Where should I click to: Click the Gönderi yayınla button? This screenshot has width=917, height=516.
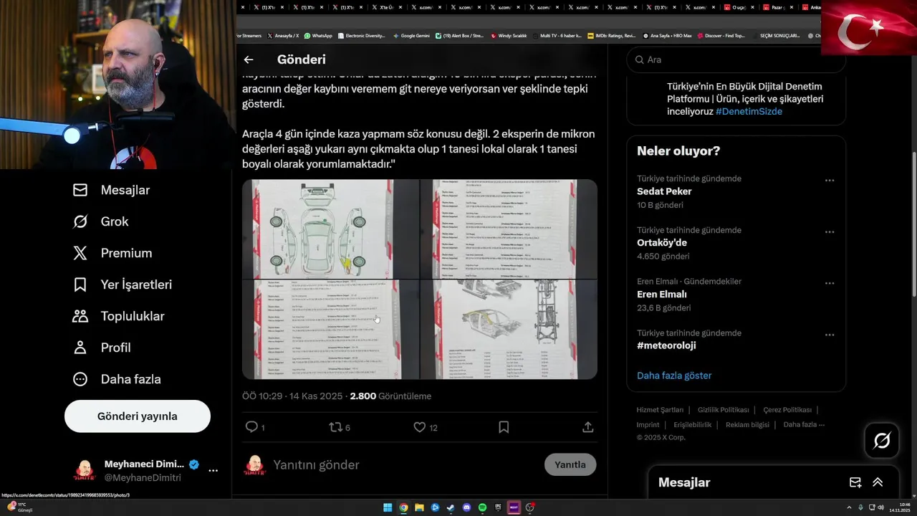(x=138, y=416)
